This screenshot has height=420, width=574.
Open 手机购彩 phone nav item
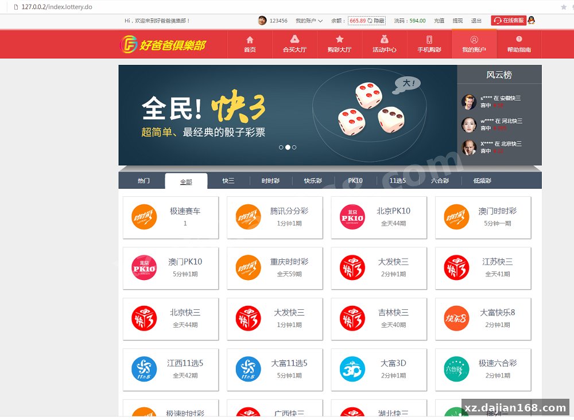429,44
